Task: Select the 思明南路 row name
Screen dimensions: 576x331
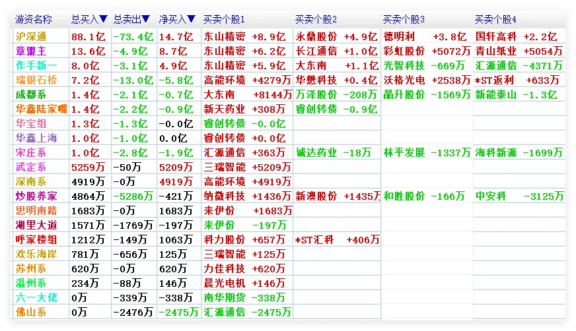Action: pyautogui.click(x=36, y=210)
